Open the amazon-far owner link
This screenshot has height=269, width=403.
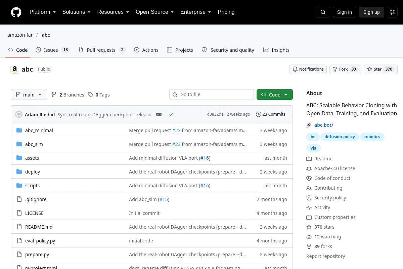[x=20, y=35]
